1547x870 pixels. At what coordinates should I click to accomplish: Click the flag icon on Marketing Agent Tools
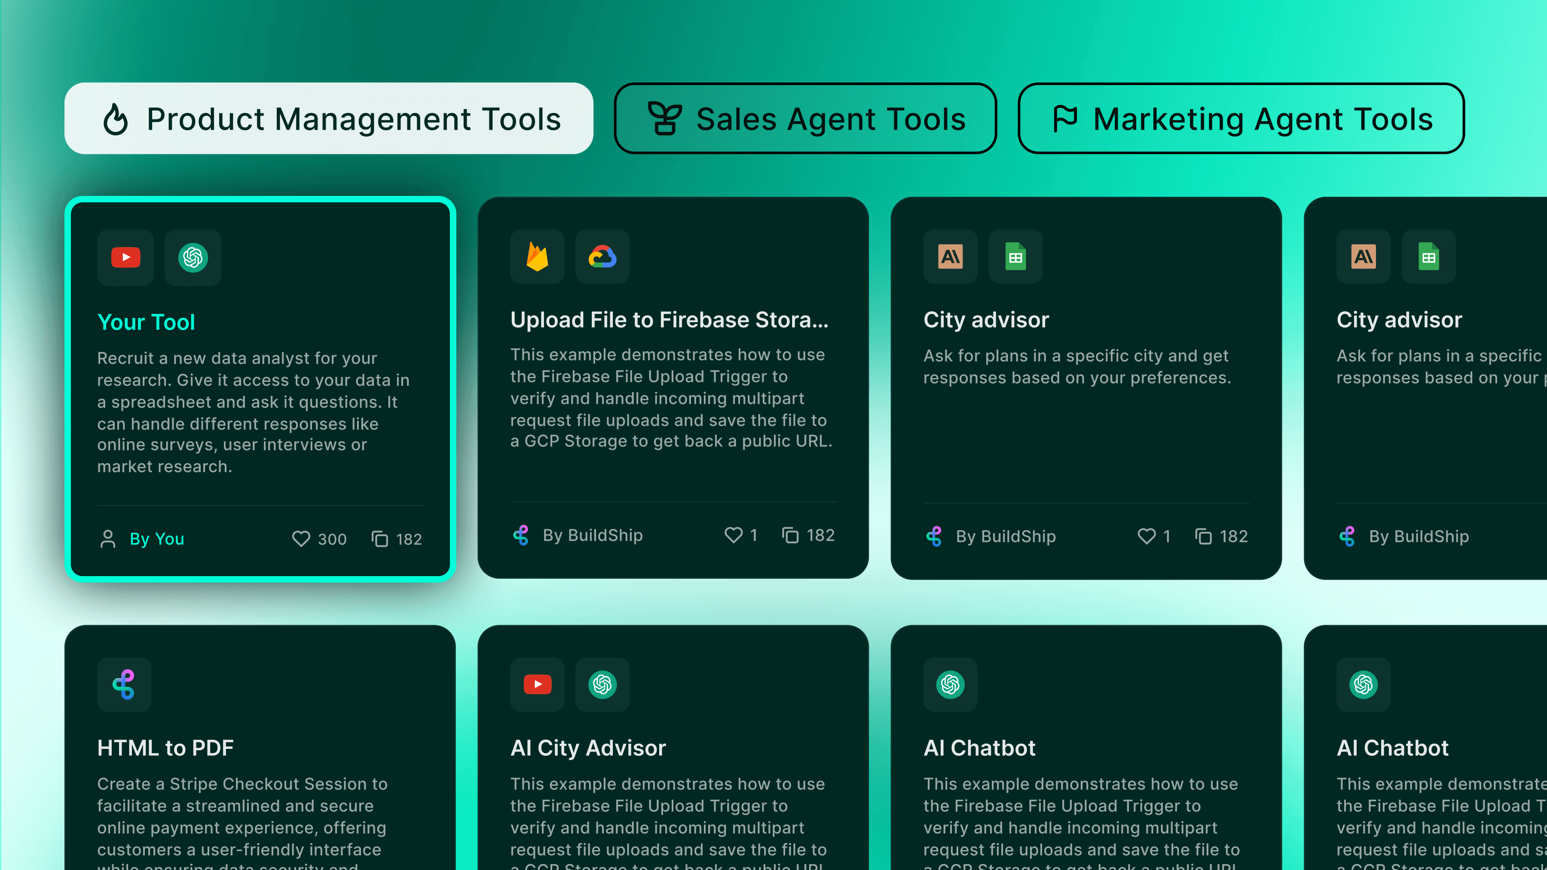(x=1065, y=118)
